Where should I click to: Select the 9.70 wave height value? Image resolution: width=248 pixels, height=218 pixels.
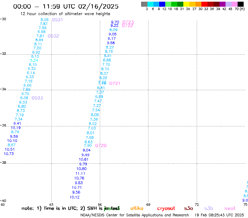(x=115, y=22)
